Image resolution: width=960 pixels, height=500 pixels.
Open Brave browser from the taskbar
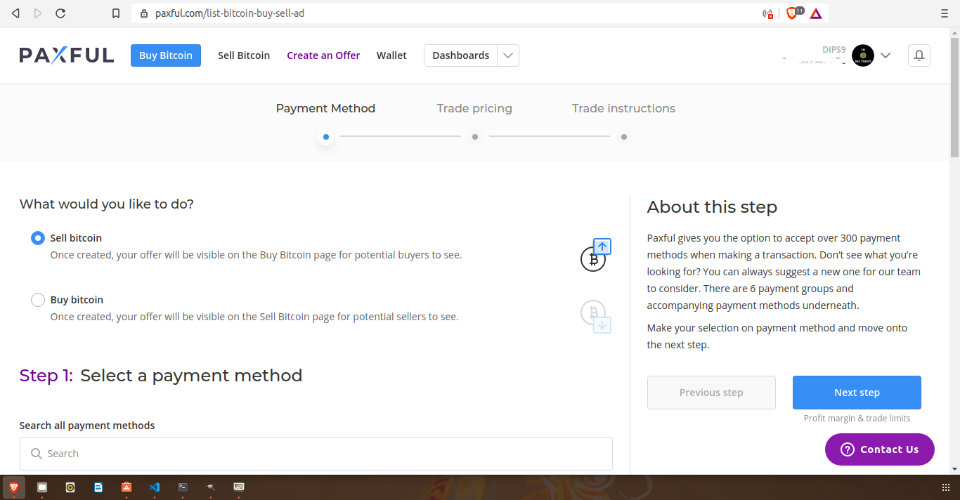[x=14, y=487]
